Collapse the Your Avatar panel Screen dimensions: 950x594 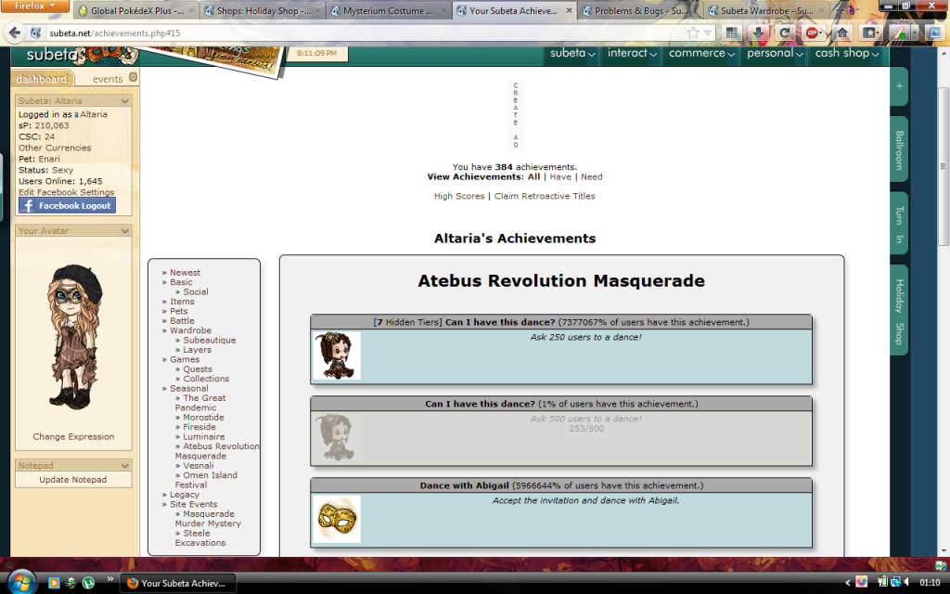[x=125, y=231]
